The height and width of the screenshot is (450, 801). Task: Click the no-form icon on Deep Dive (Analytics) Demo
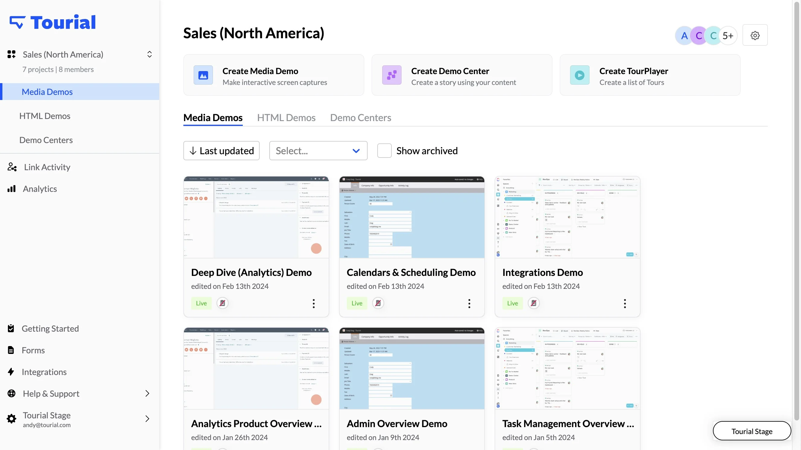222,303
